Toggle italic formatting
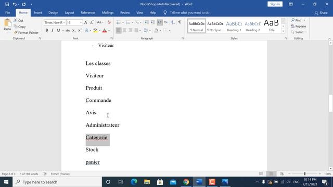333x187 pixels. (53, 30)
